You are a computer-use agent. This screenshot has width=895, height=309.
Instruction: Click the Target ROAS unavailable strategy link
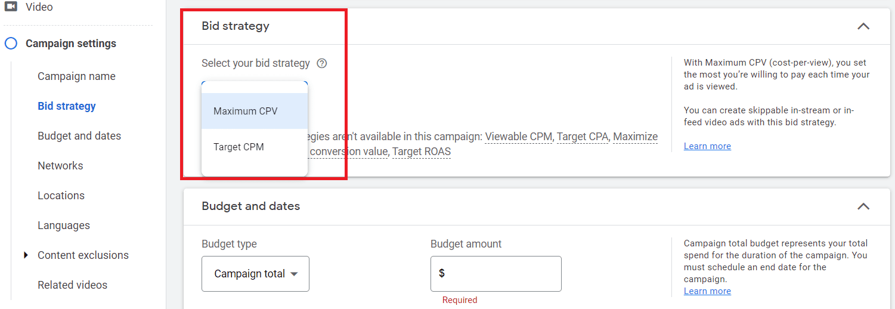pyautogui.click(x=422, y=152)
